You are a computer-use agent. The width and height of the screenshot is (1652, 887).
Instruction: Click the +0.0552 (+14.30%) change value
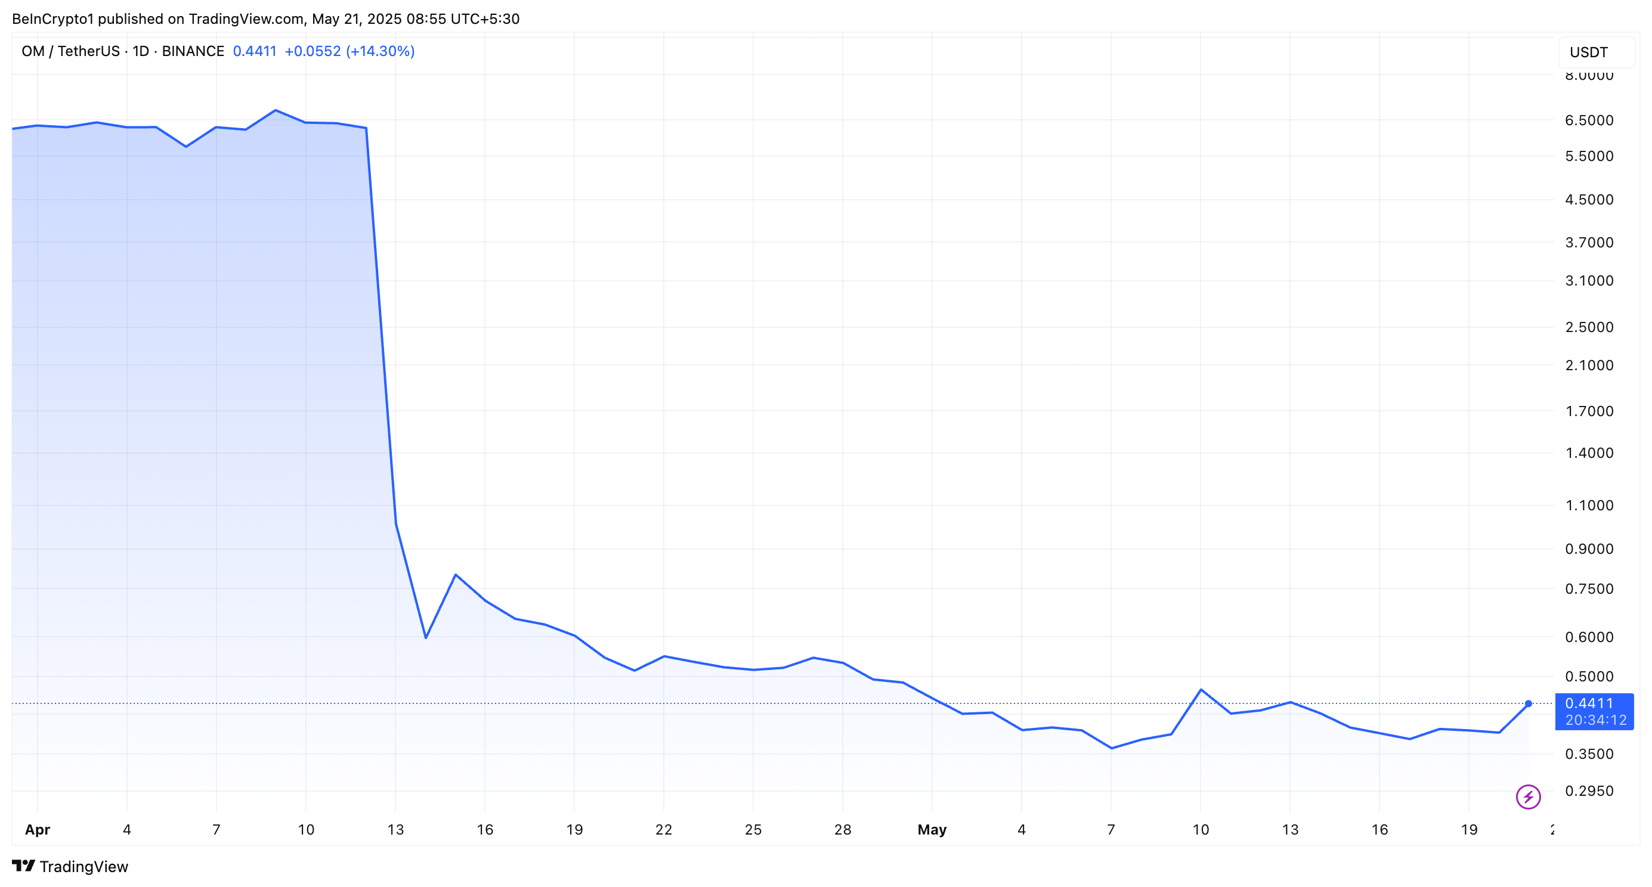(349, 51)
